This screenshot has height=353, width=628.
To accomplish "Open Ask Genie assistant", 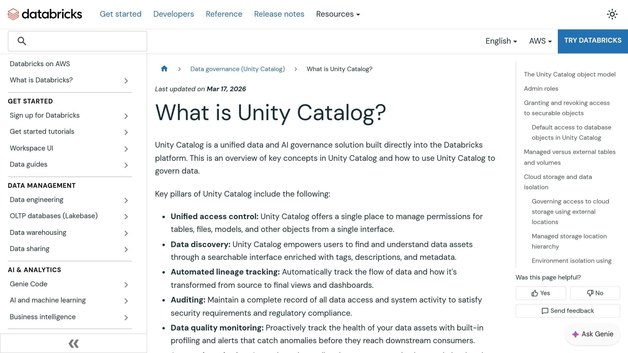I will [x=592, y=334].
